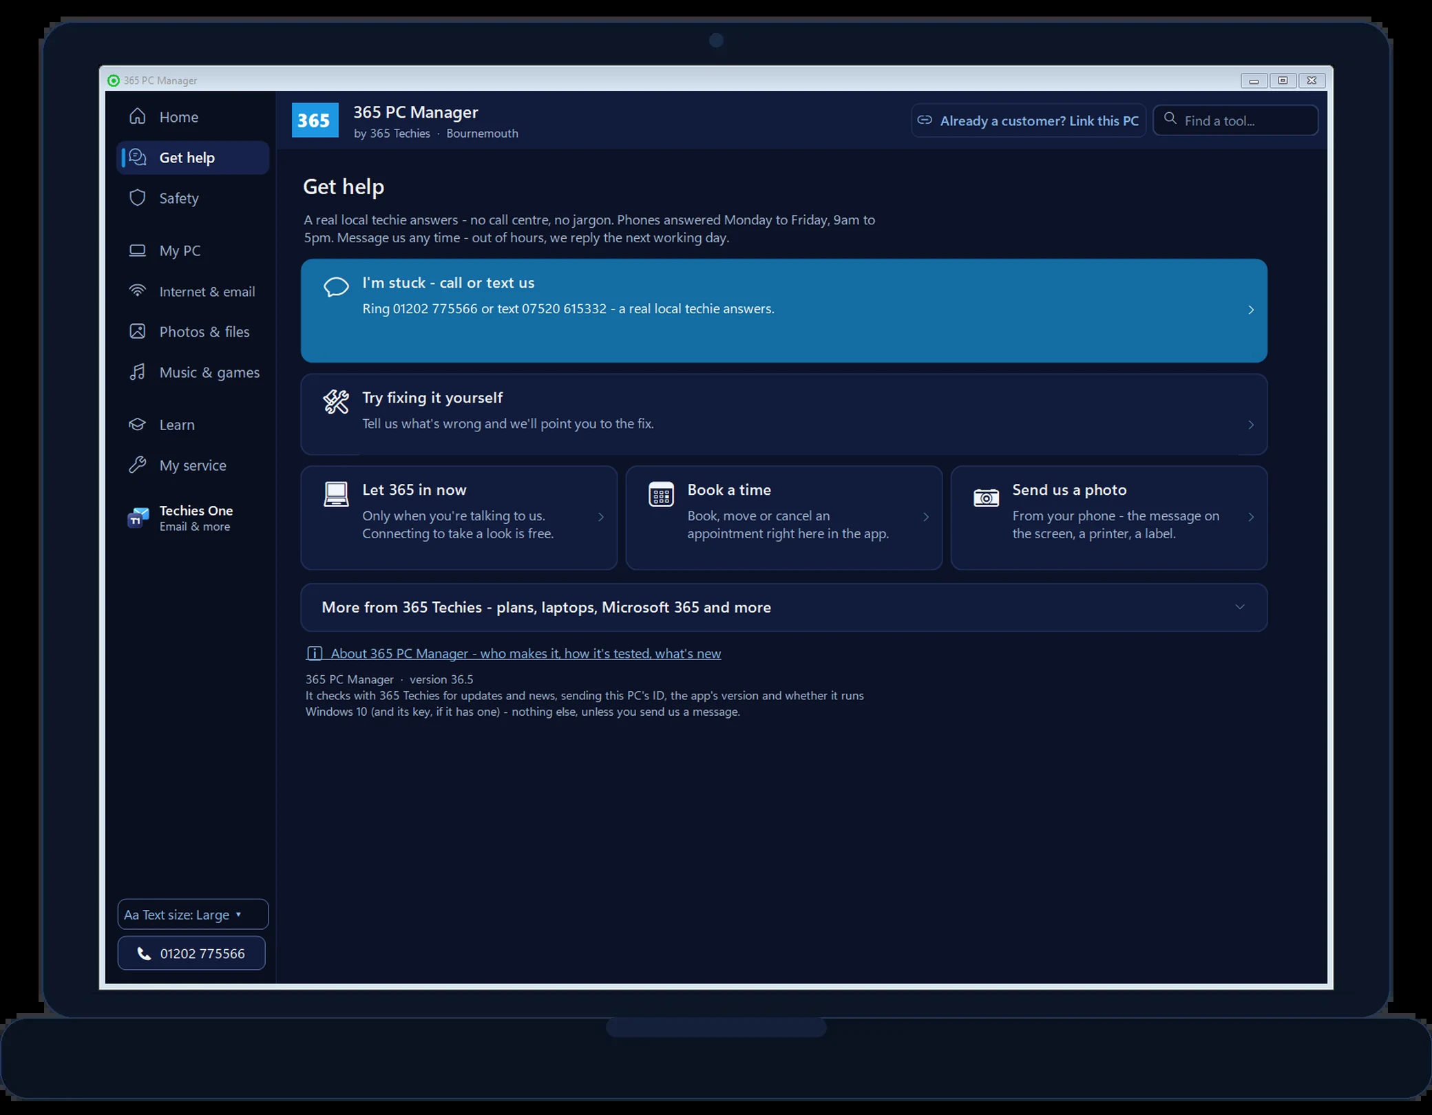The height and width of the screenshot is (1115, 1432).
Task: Click Already a customer? Link this PC
Action: pos(1029,120)
